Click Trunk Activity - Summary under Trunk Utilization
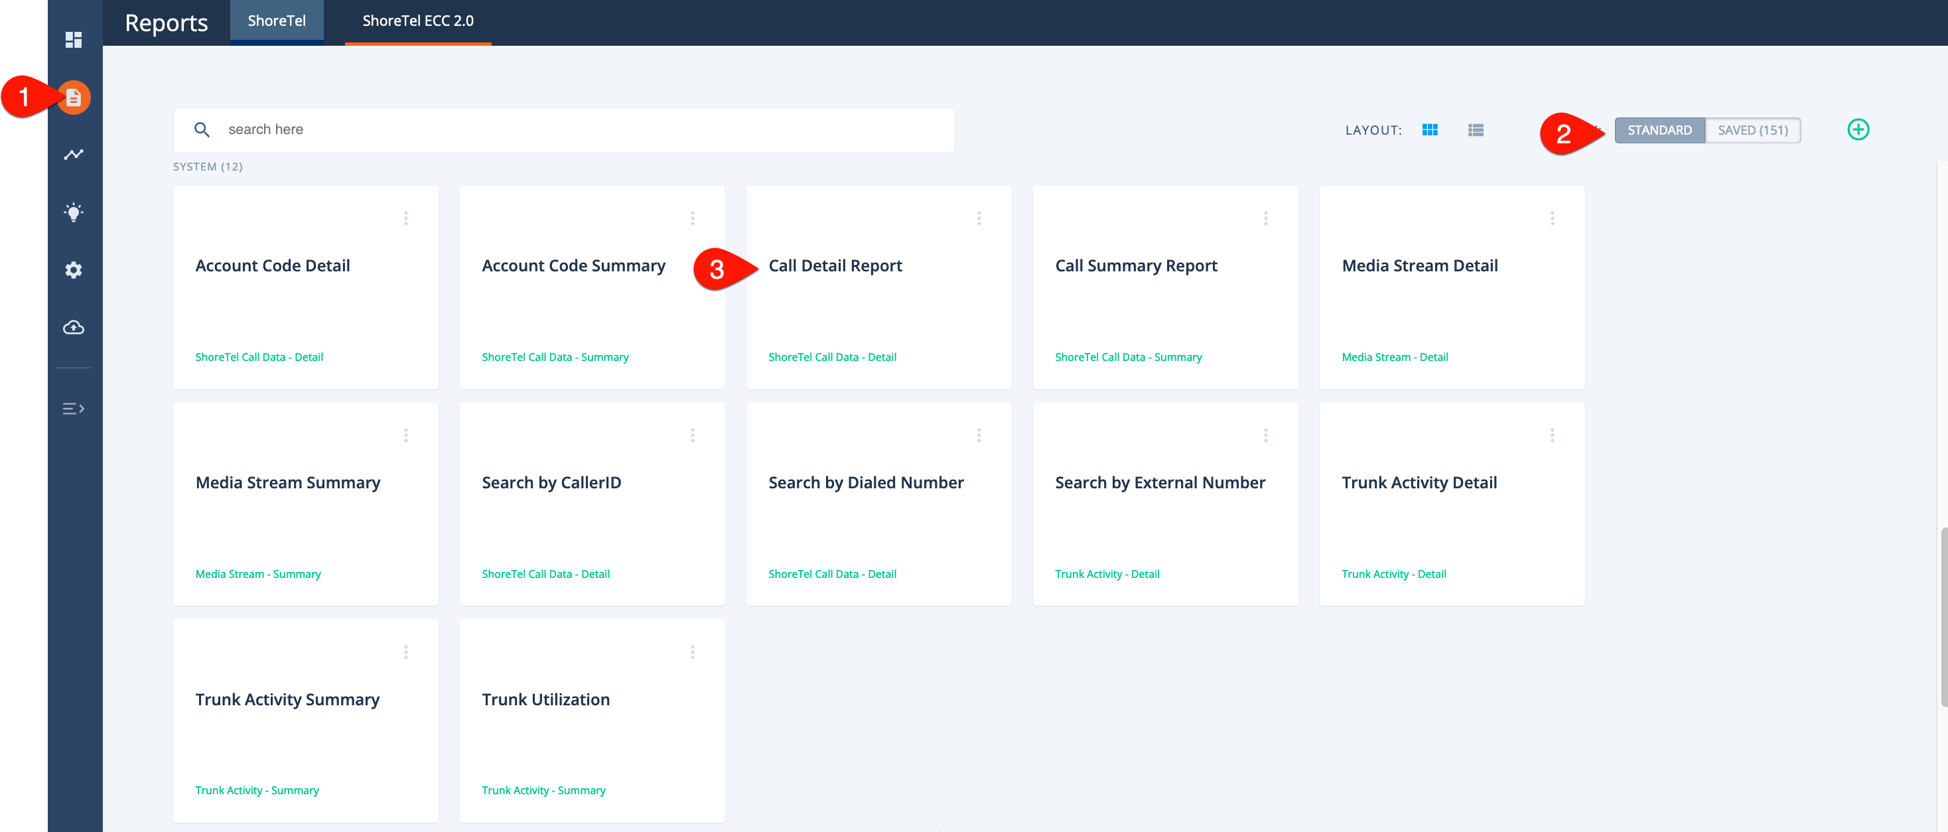This screenshot has height=832, width=1948. tap(543, 790)
